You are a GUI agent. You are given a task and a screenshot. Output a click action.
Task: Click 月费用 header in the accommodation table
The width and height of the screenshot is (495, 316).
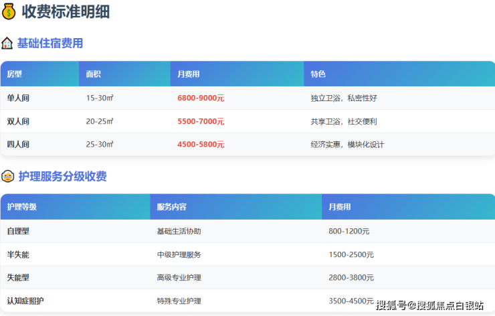click(189, 74)
